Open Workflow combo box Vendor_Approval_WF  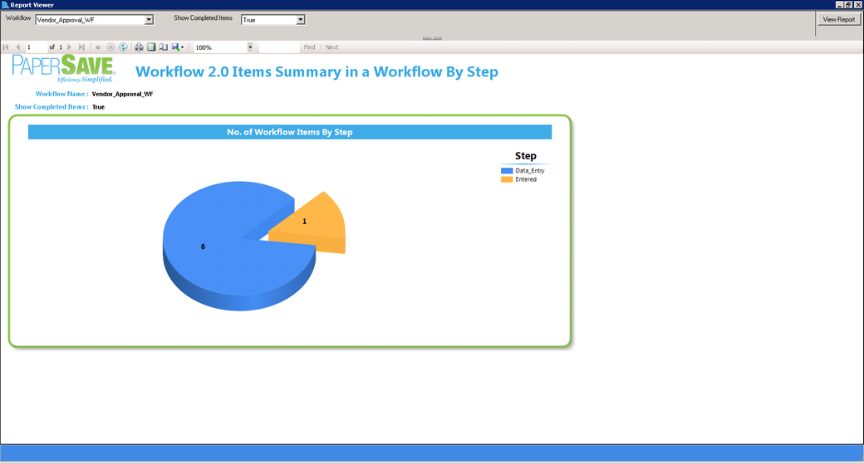click(94, 20)
